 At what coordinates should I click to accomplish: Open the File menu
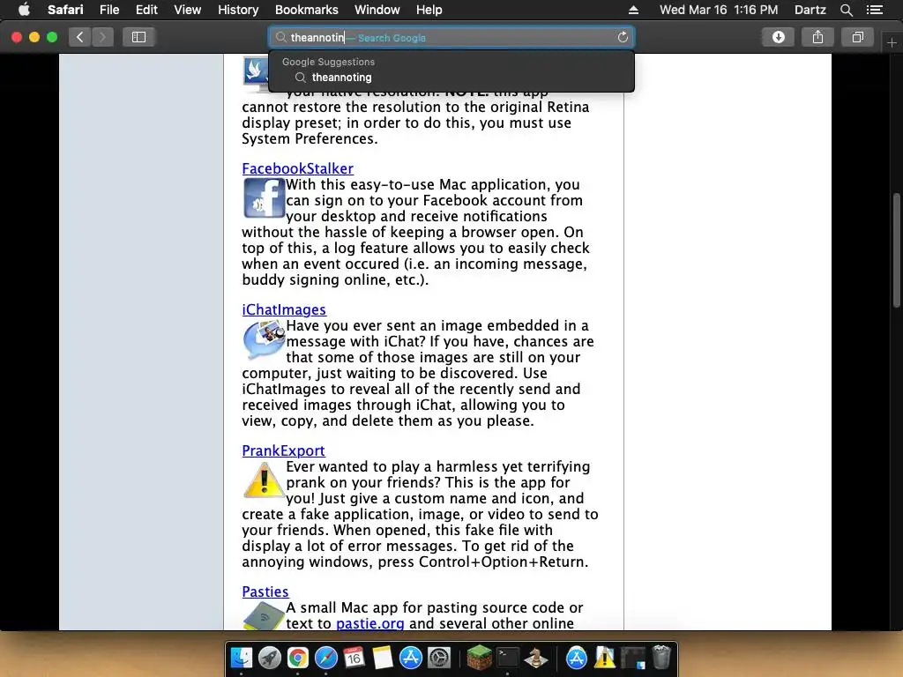click(109, 10)
